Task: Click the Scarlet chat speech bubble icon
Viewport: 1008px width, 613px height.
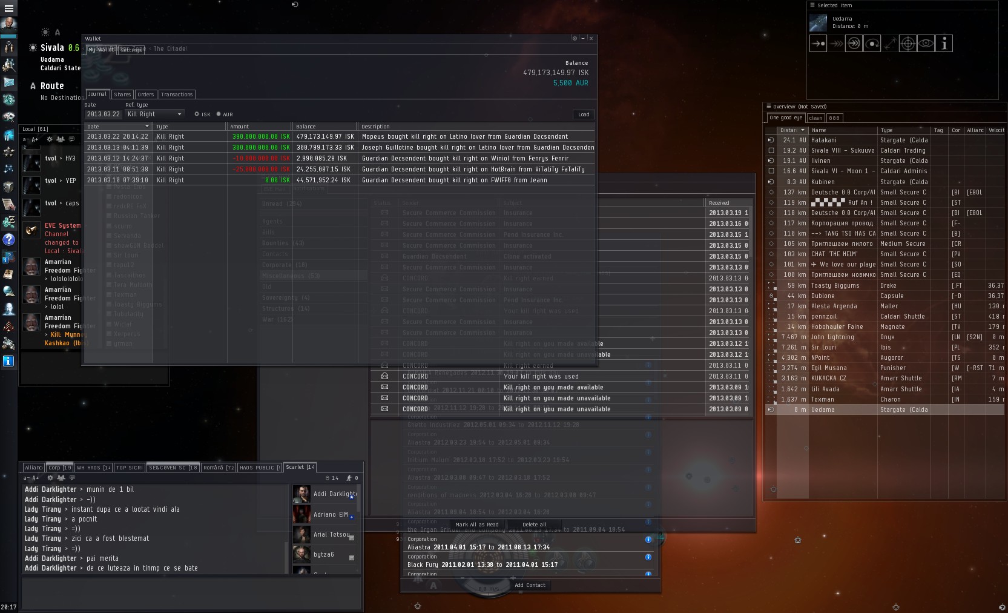Action: tap(71, 478)
